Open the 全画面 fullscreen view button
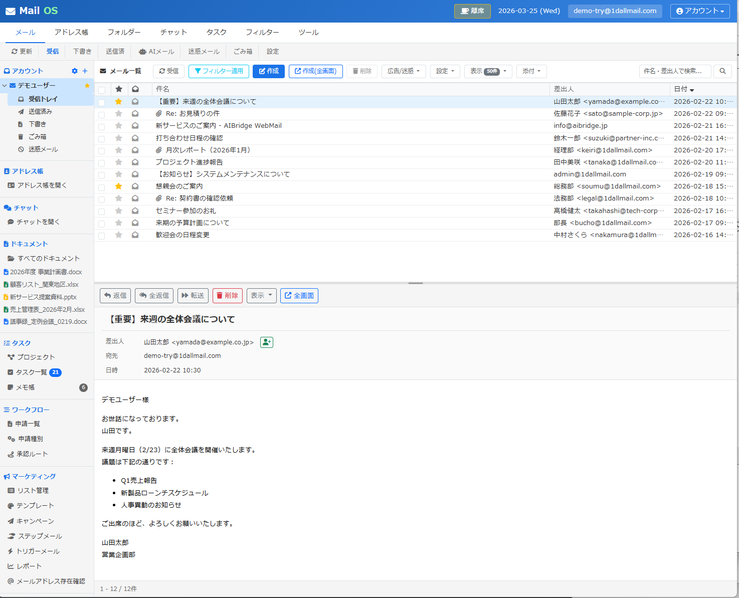Image resolution: width=739 pixels, height=598 pixels. click(x=299, y=296)
